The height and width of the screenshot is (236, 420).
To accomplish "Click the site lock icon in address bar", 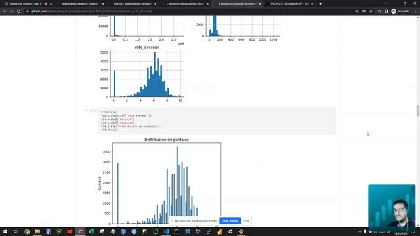I will pyautogui.click(x=28, y=12).
